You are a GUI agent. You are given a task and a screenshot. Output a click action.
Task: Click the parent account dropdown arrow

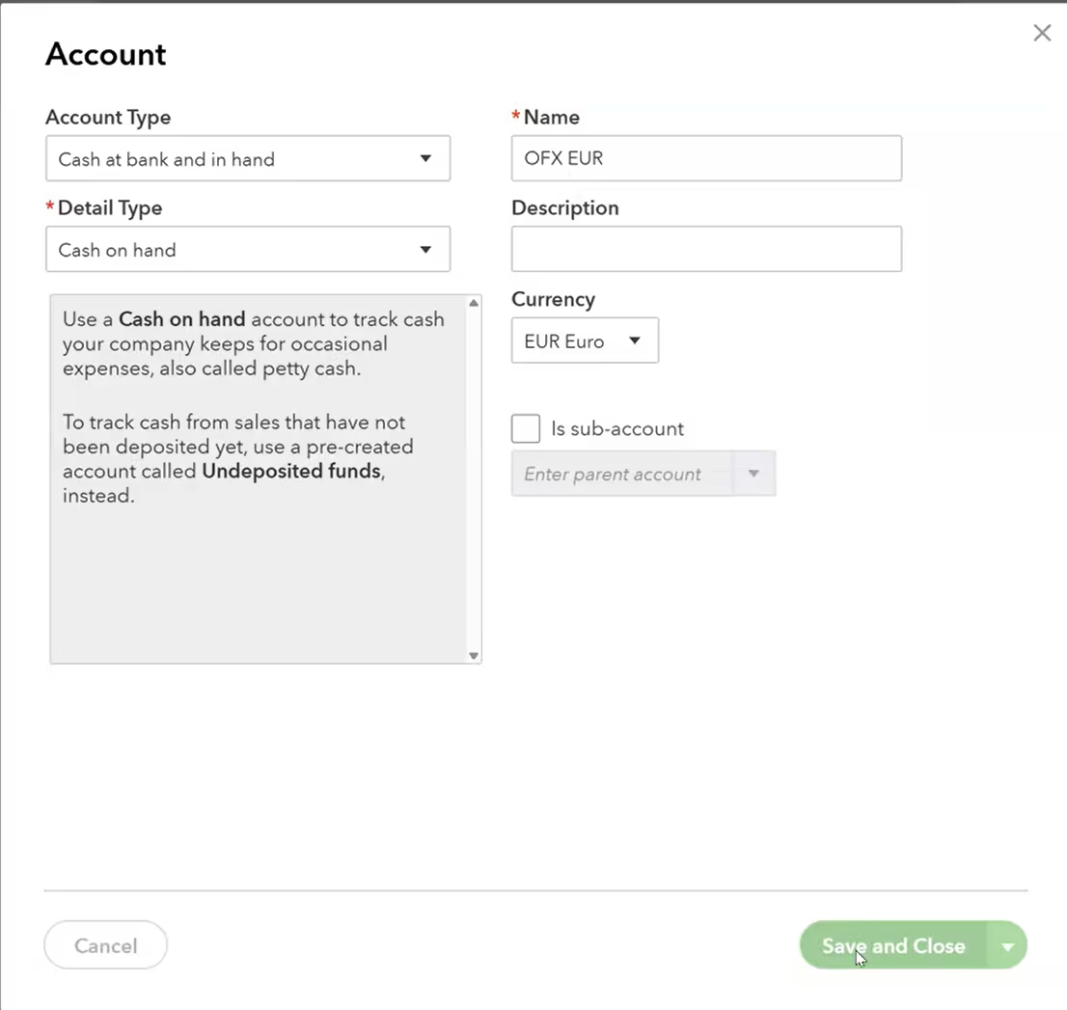point(754,475)
